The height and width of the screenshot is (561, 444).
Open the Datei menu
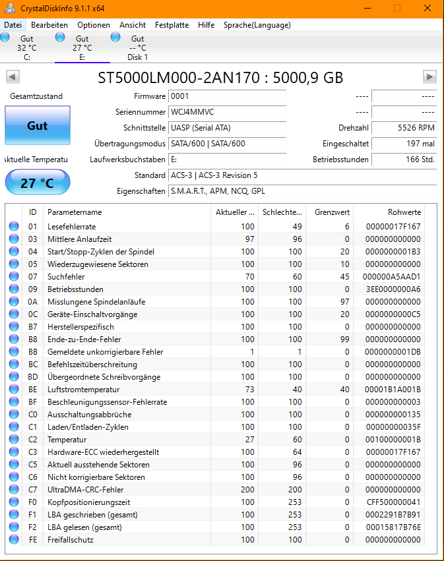click(x=13, y=25)
